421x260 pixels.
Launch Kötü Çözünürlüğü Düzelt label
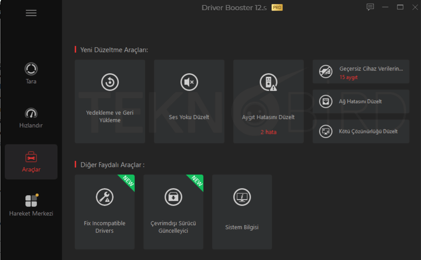[x=368, y=131]
